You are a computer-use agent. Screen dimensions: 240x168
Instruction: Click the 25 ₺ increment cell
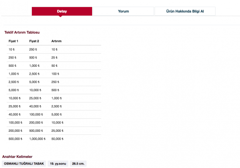(55, 58)
